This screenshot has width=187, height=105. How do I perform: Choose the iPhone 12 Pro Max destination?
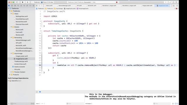tap(47, 2)
